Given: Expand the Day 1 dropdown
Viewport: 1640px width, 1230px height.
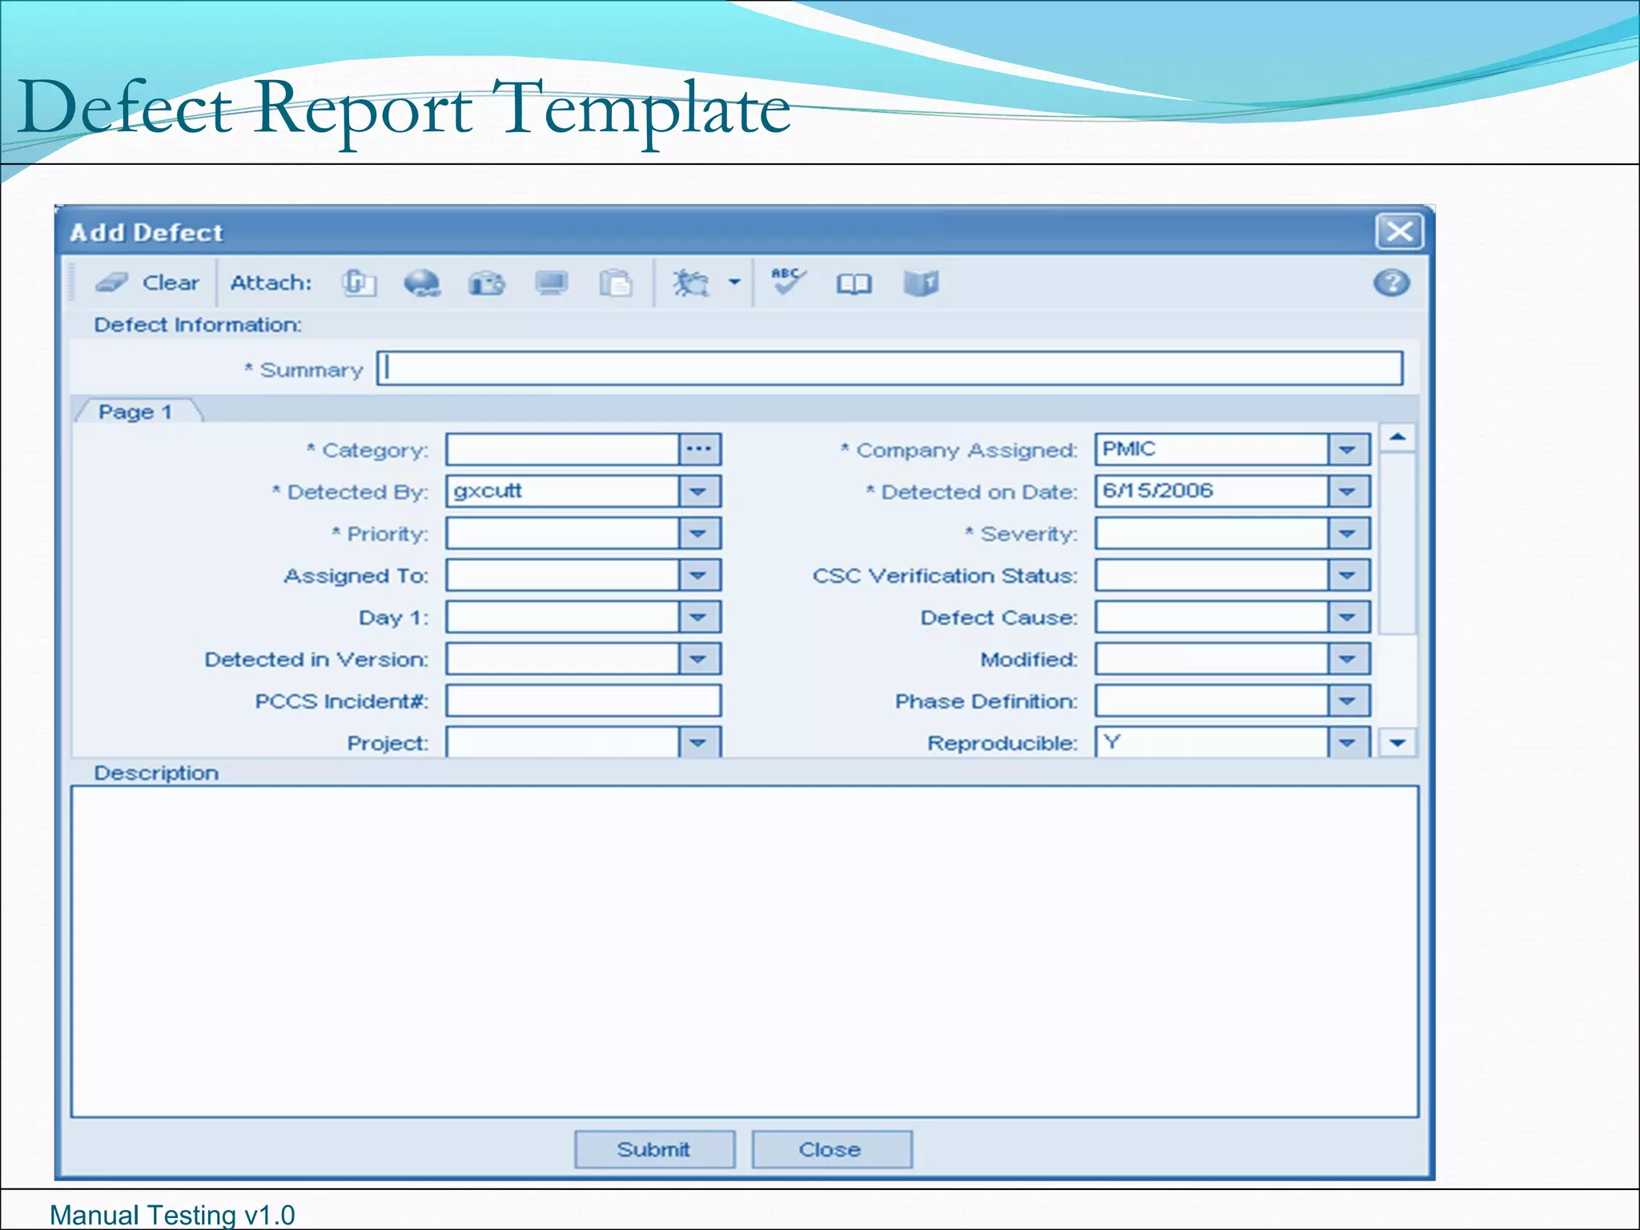Looking at the screenshot, I should (x=699, y=617).
